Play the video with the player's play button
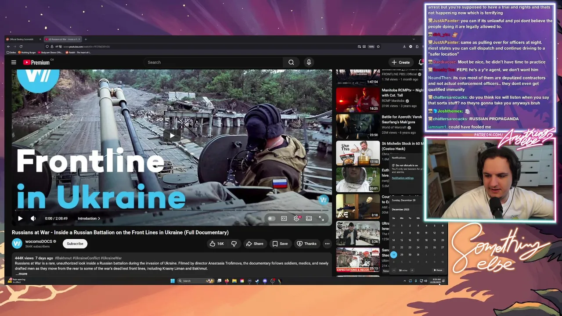Screen dimensions: 562x316 coord(20,218)
